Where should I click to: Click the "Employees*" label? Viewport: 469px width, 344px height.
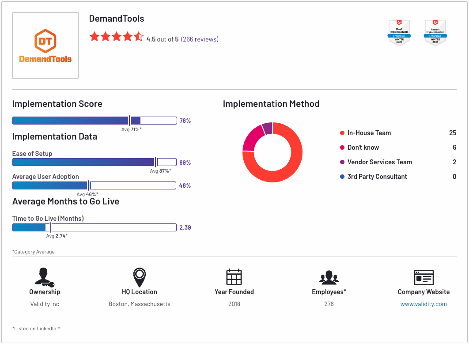(329, 291)
